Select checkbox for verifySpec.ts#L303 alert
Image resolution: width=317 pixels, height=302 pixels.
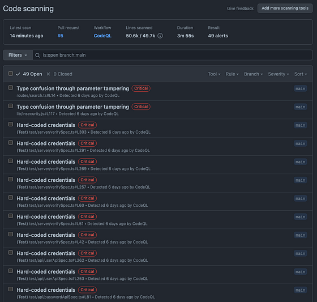[x=11, y=124]
